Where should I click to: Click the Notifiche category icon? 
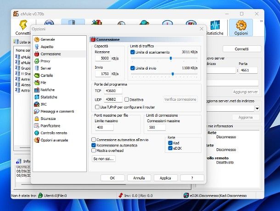(37, 90)
